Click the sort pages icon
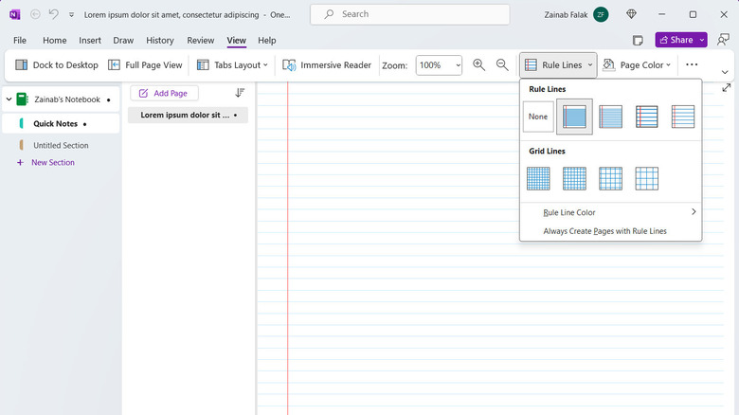The width and height of the screenshot is (739, 415). 240,93
